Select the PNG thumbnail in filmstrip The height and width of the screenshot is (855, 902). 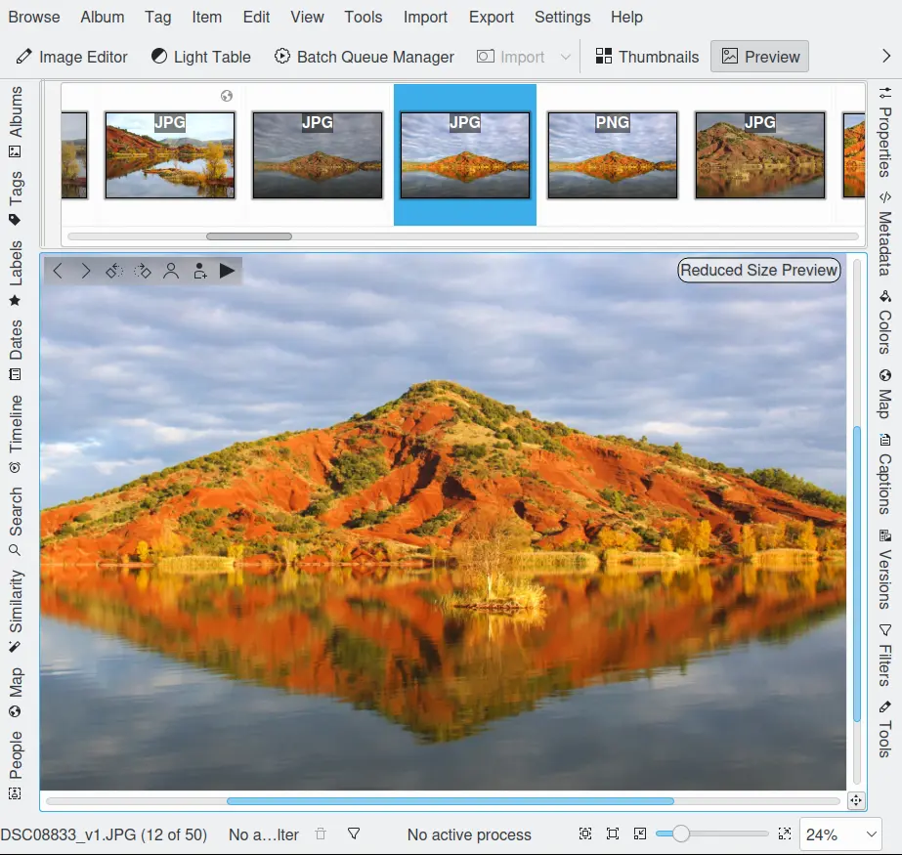612,155
